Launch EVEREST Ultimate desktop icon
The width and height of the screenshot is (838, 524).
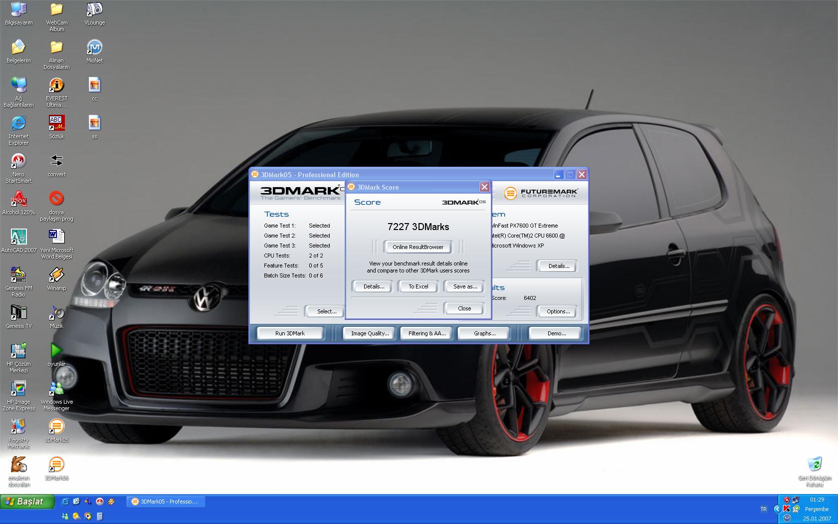pos(56,86)
